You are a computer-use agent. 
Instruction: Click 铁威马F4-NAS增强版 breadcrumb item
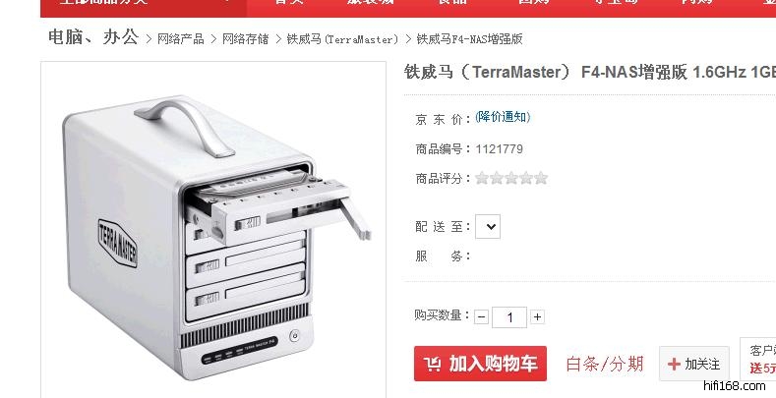(x=470, y=39)
